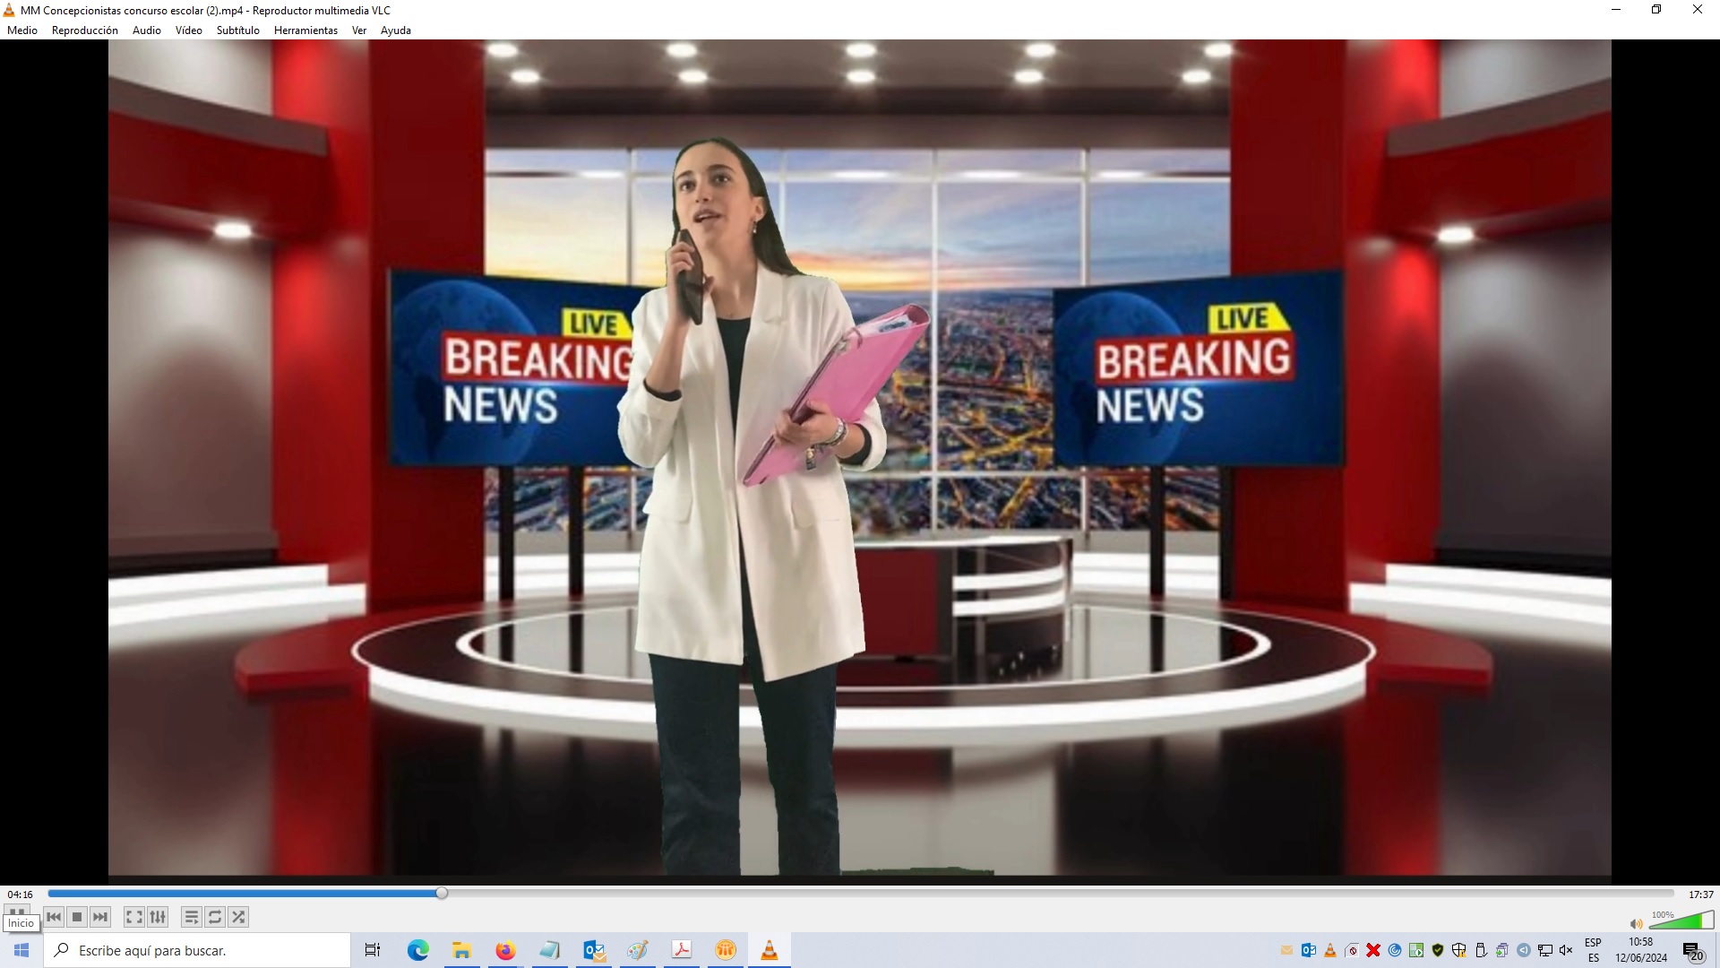This screenshot has height=968, width=1720.
Task: Show the playlist view
Action: 191,917
